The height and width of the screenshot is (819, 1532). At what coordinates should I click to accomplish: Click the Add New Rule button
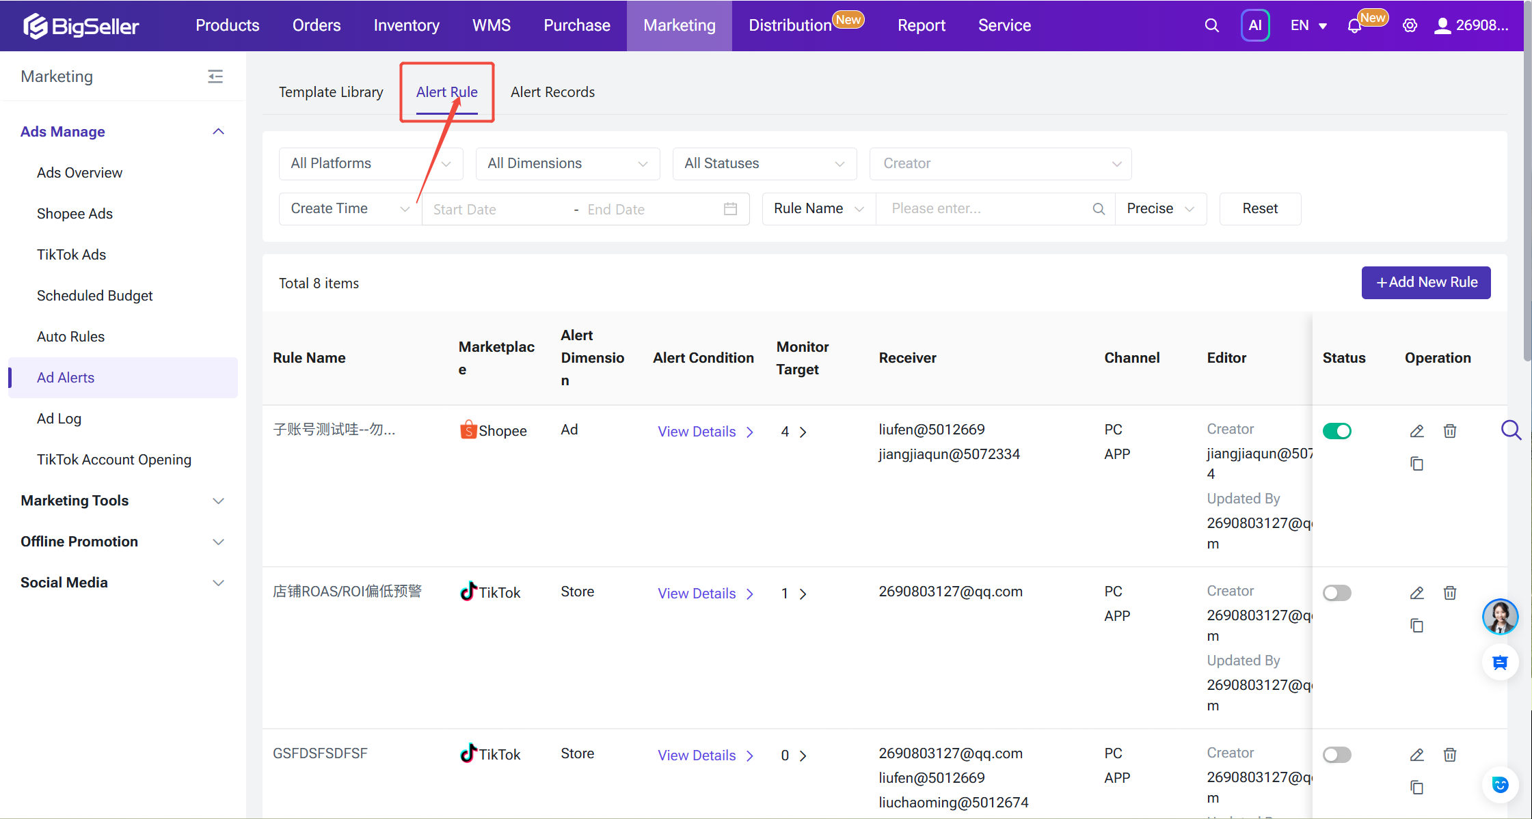point(1426,283)
